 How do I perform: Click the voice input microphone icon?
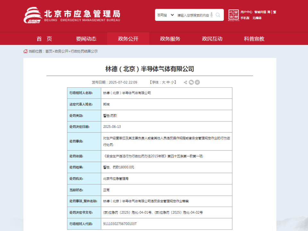click(x=211, y=15)
